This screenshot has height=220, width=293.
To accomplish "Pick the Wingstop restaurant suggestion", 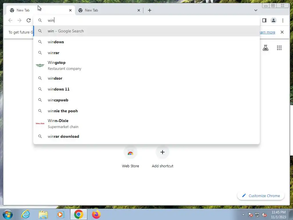I will tap(146, 66).
